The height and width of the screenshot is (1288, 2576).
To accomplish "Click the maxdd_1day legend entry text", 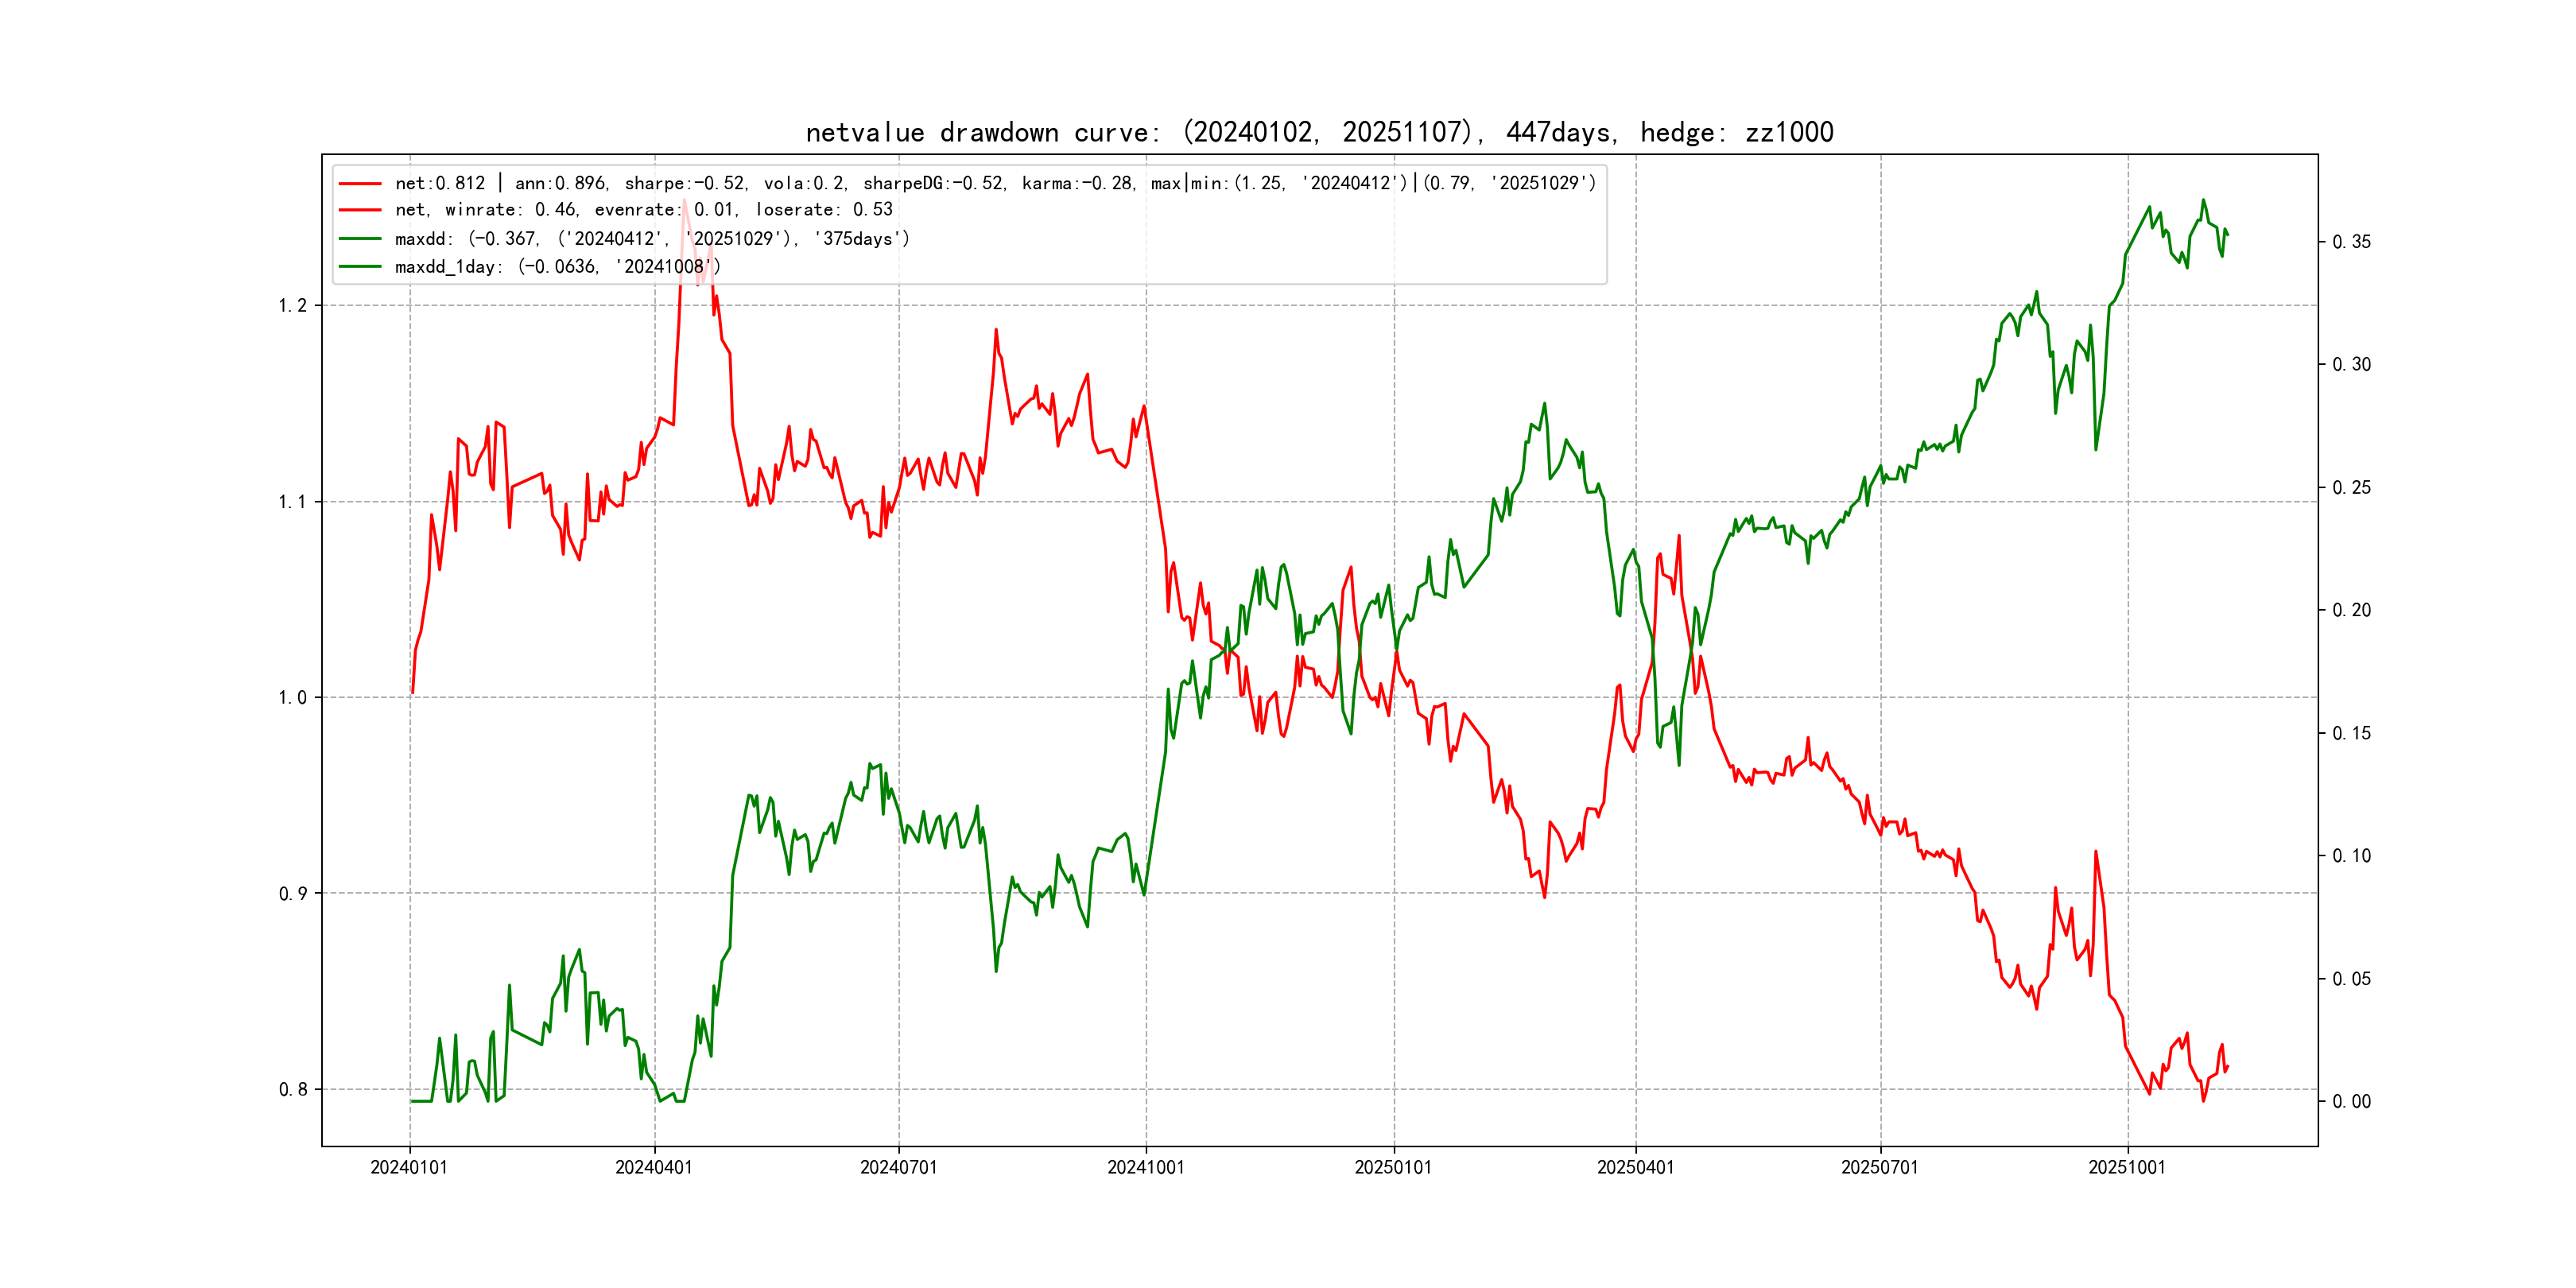I will (557, 267).
